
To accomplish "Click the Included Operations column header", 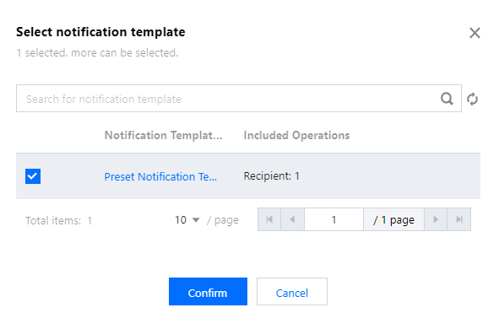I will tap(296, 135).
